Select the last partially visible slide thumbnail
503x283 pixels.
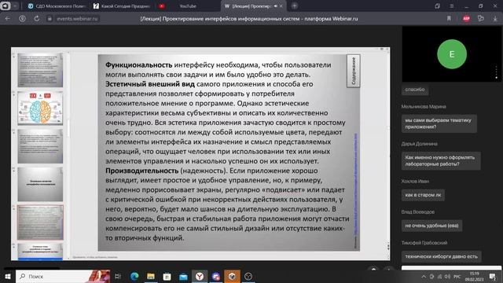(40, 252)
